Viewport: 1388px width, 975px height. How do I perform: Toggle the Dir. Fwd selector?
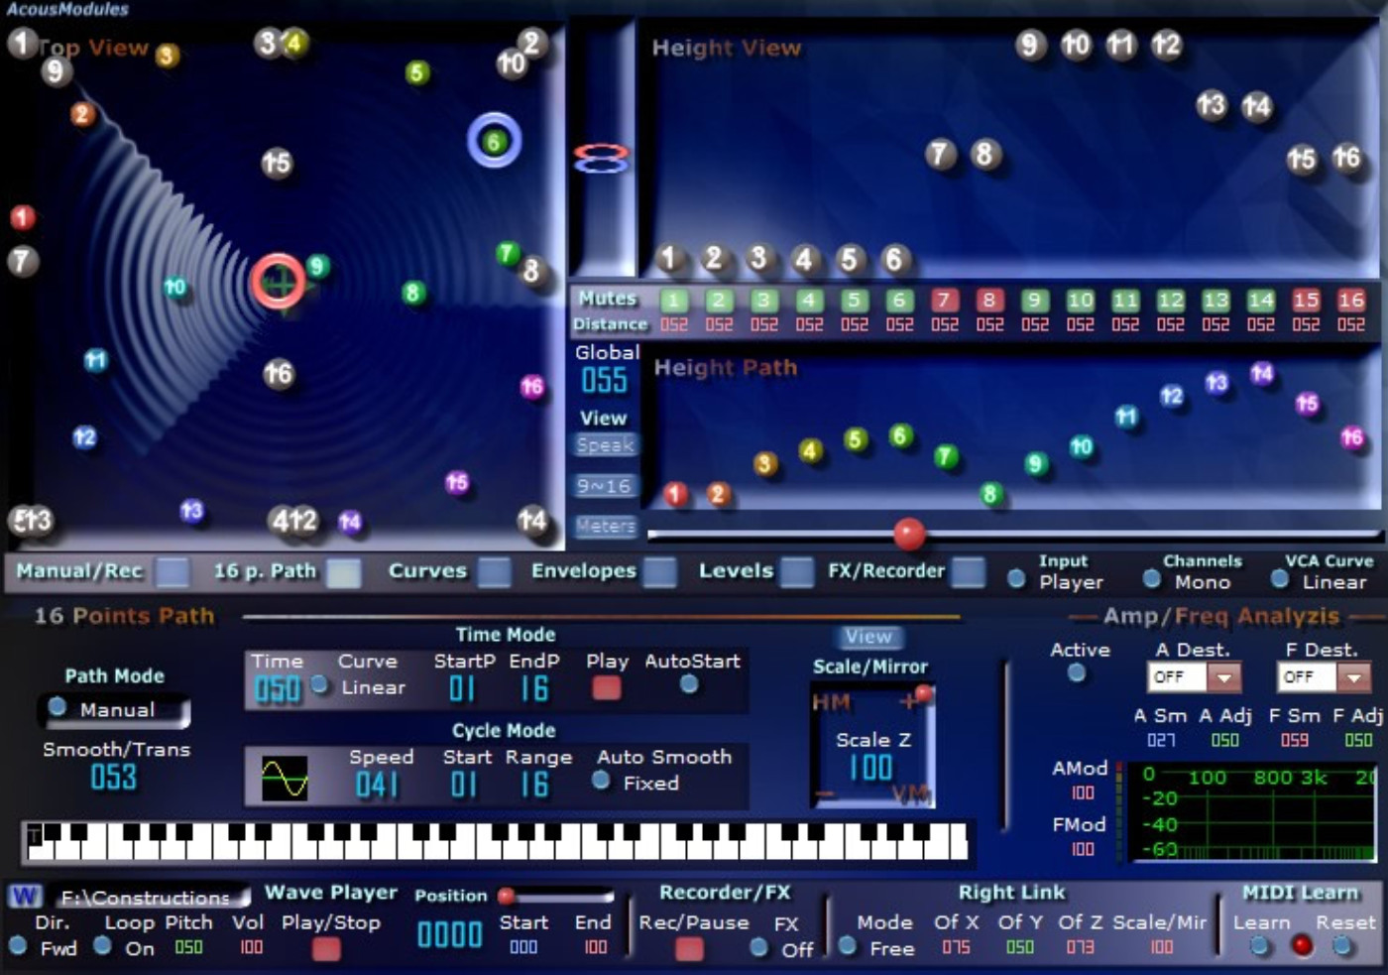17,946
